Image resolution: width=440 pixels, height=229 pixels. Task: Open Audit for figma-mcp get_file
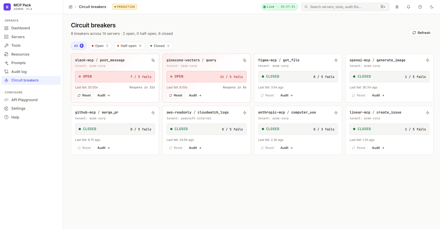[x=287, y=95]
